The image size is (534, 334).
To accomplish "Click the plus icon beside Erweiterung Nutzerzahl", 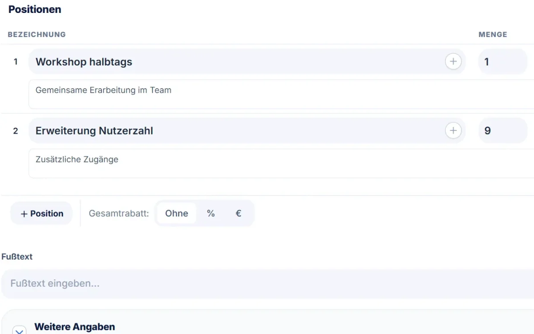I will [x=453, y=130].
